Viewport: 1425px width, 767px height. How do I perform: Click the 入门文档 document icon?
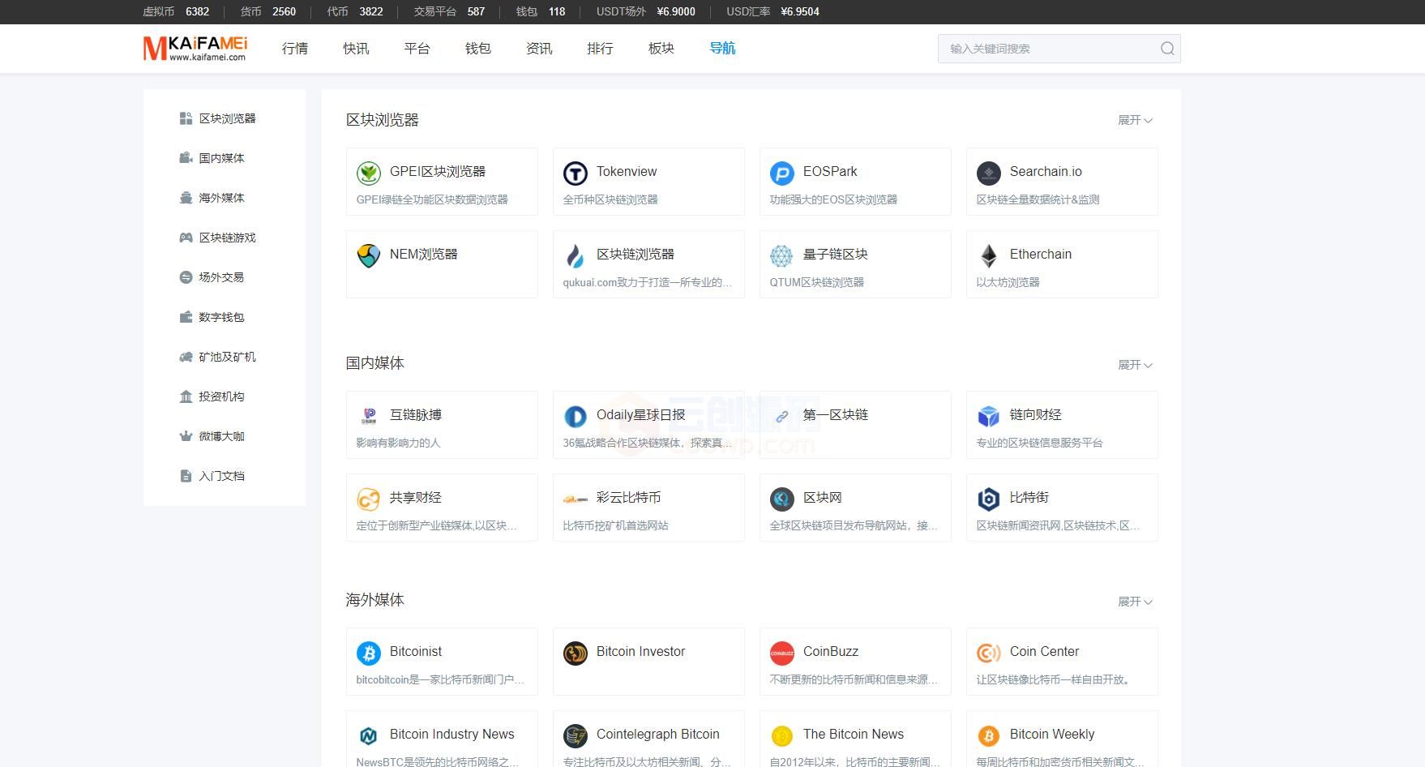click(186, 476)
